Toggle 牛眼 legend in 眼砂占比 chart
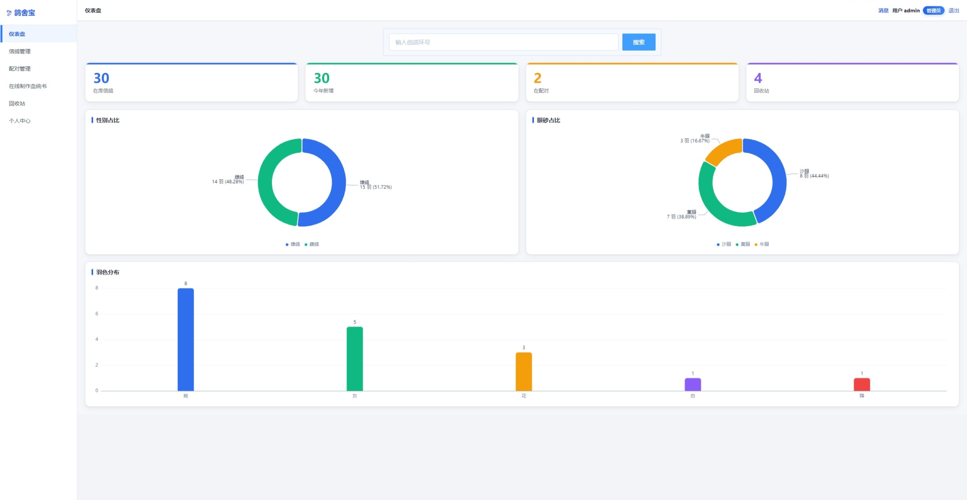The width and height of the screenshot is (967, 500). 762,244
